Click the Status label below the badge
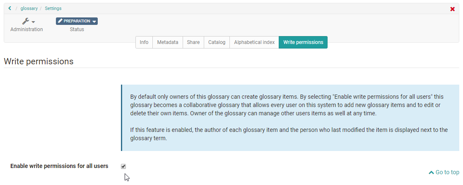Viewport: 463px width, 185px height. [x=77, y=29]
